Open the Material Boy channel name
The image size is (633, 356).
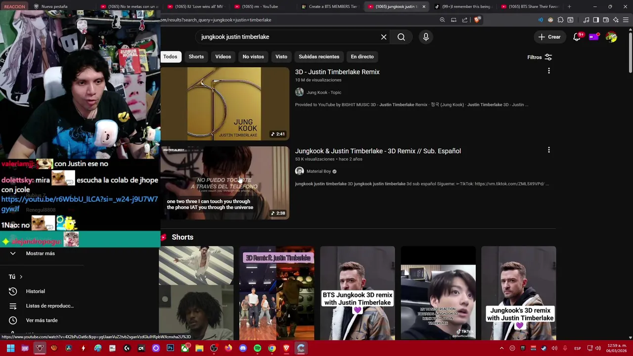318,172
